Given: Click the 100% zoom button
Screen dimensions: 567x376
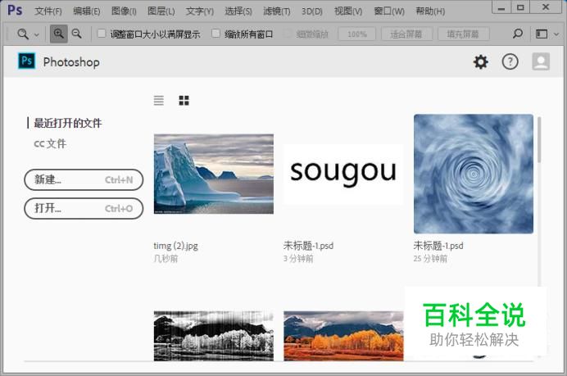Looking at the screenshot, I should (357, 34).
